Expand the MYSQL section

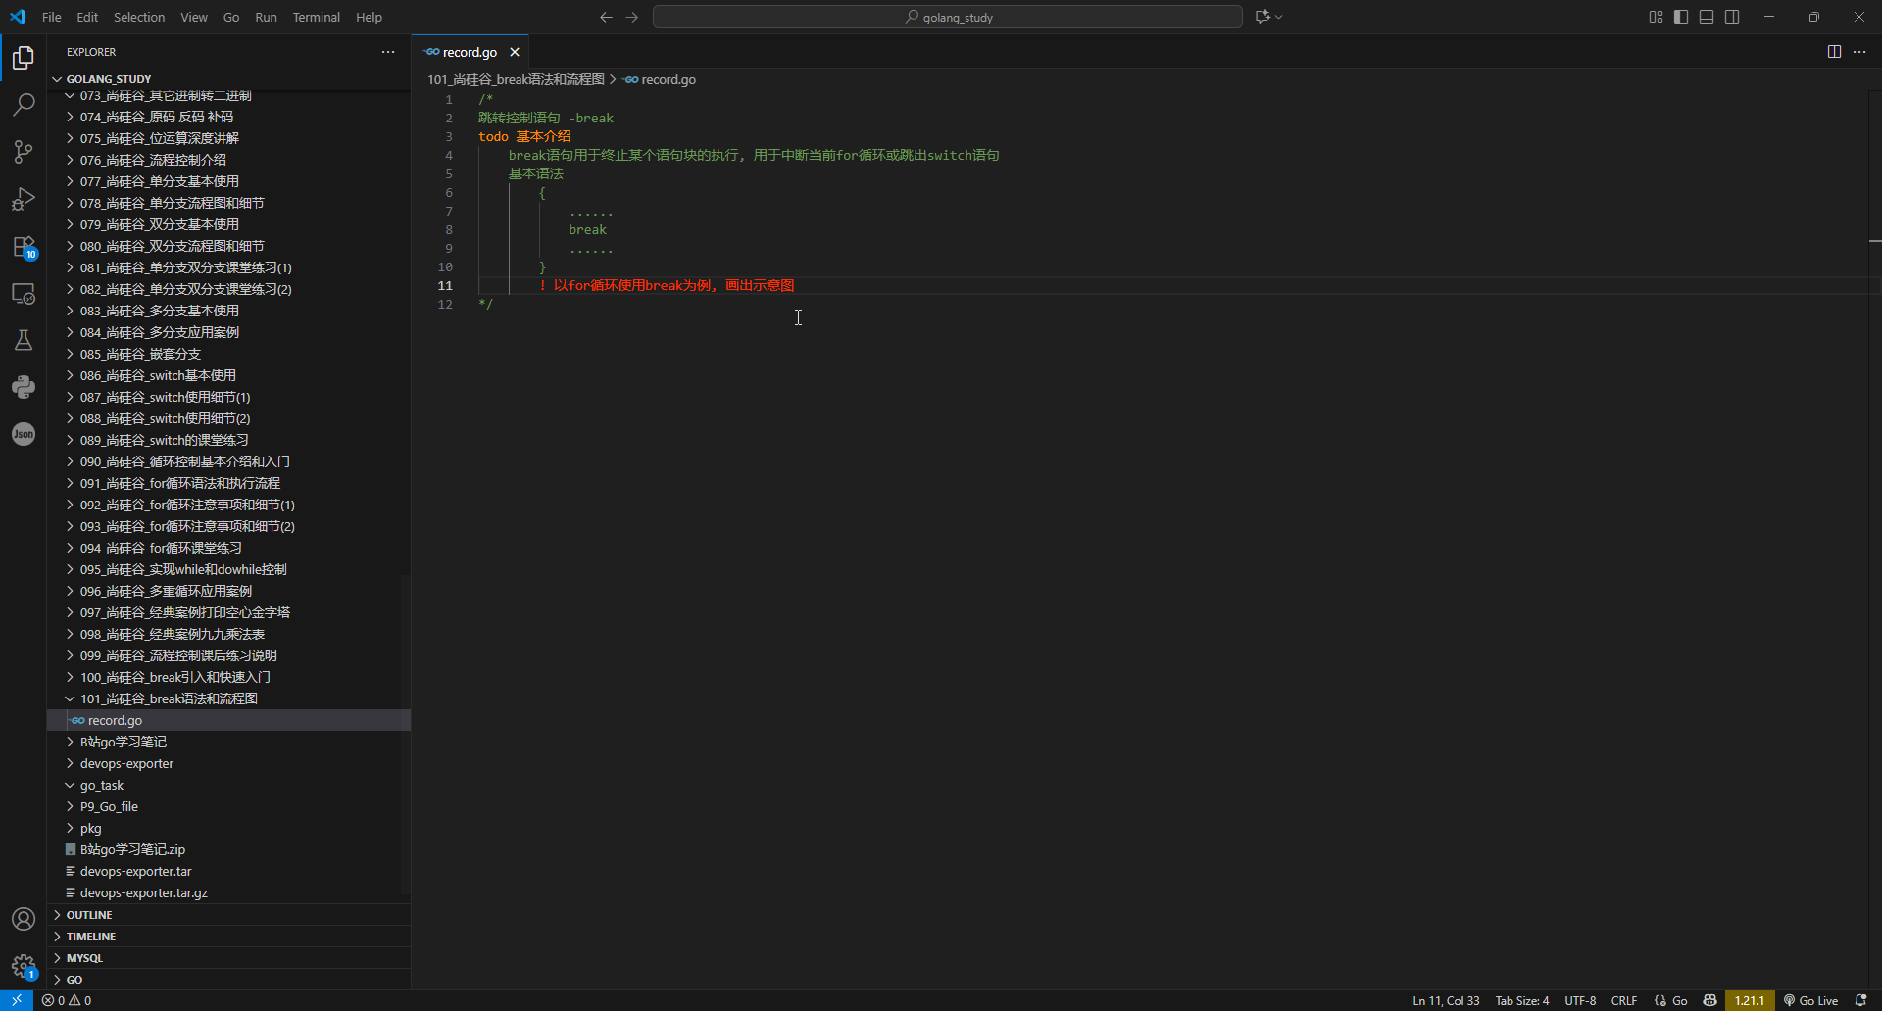tap(228, 958)
